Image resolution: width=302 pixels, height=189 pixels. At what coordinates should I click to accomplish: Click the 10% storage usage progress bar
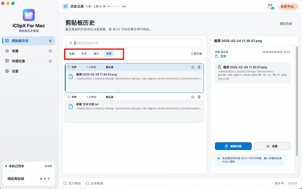coord(114,6)
